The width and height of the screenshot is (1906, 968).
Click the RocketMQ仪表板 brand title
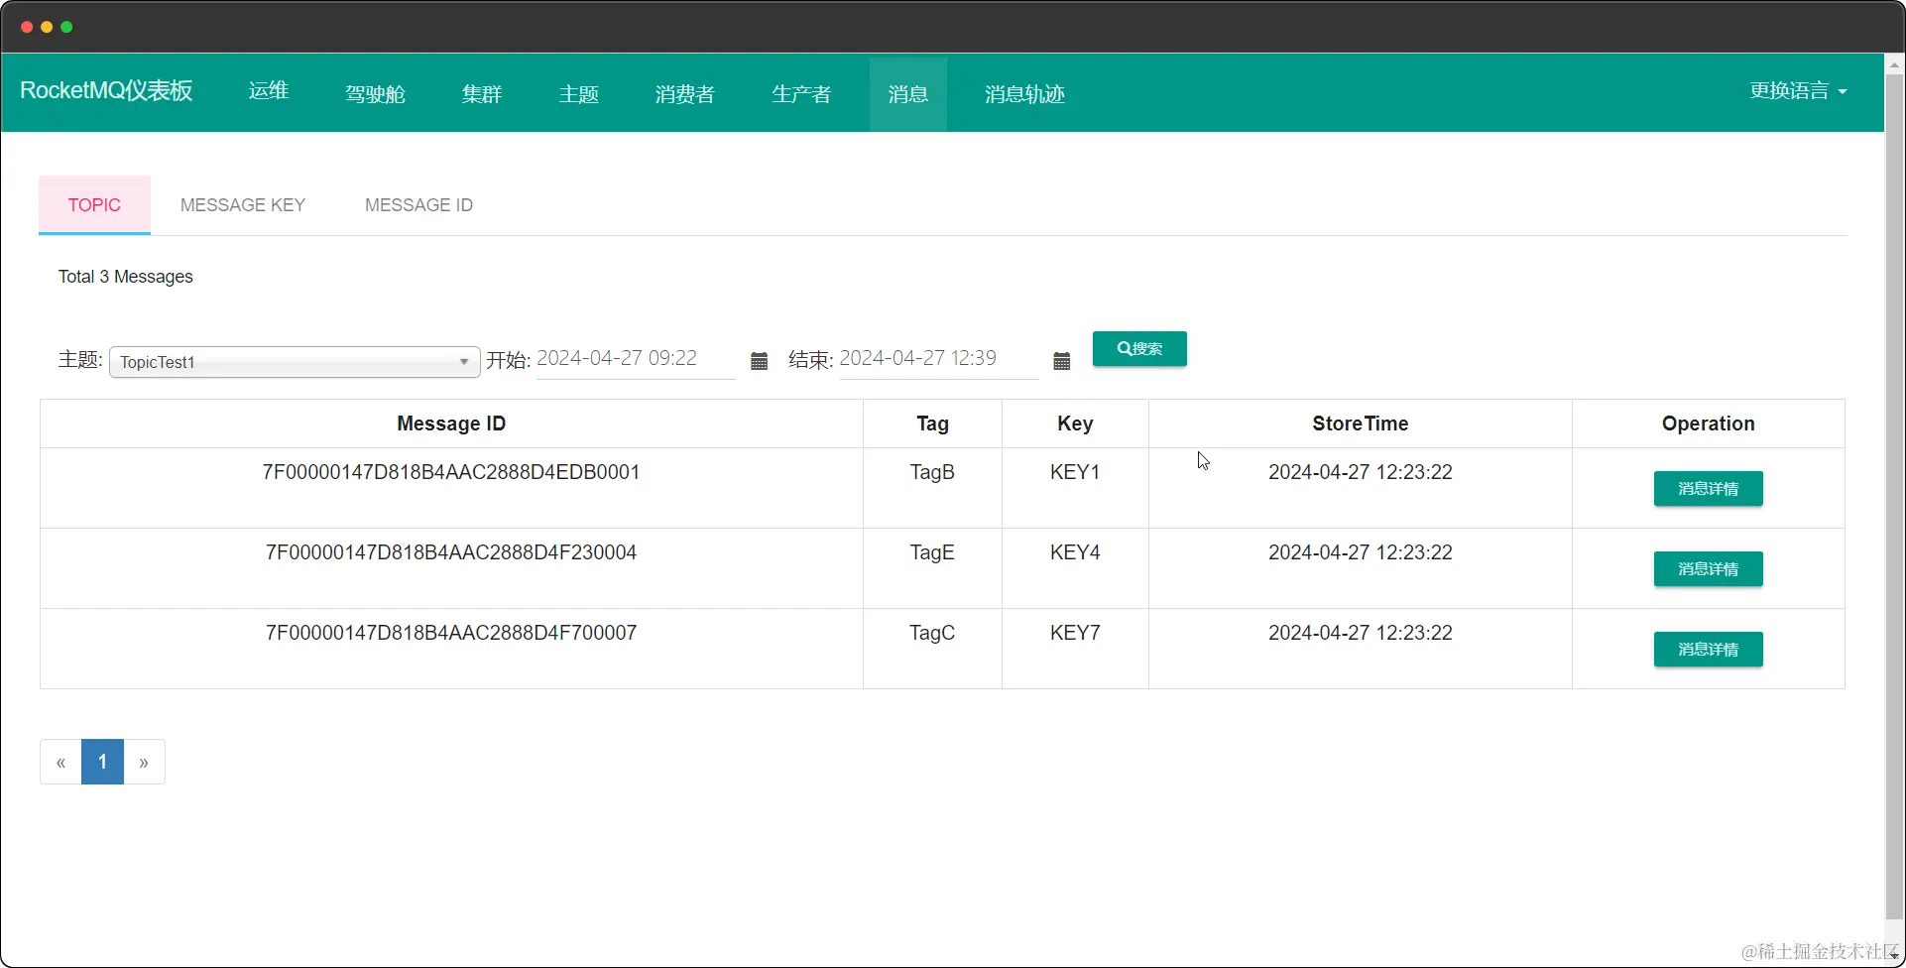click(x=106, y=90)
